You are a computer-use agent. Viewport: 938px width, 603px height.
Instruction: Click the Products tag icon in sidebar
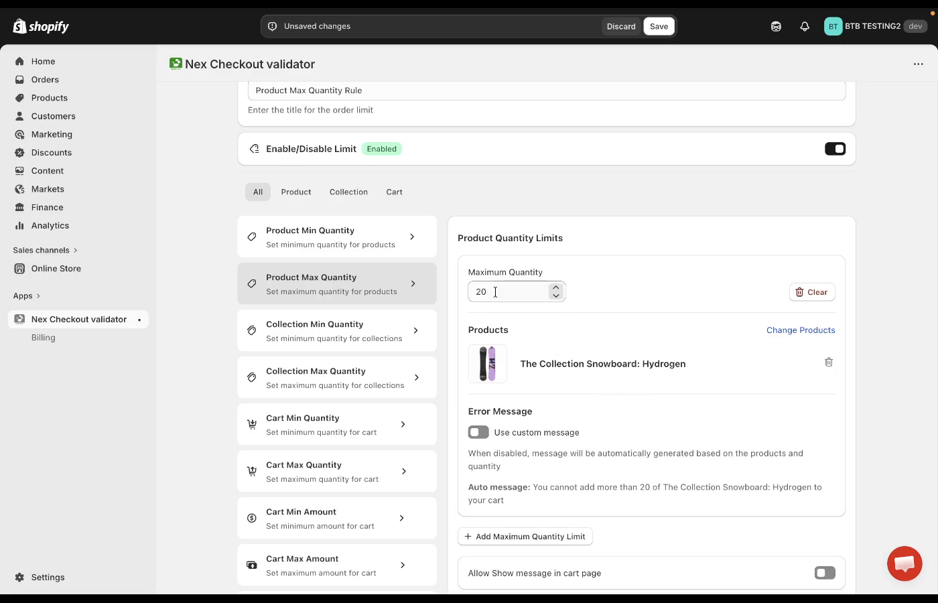[x=19, y=97]
